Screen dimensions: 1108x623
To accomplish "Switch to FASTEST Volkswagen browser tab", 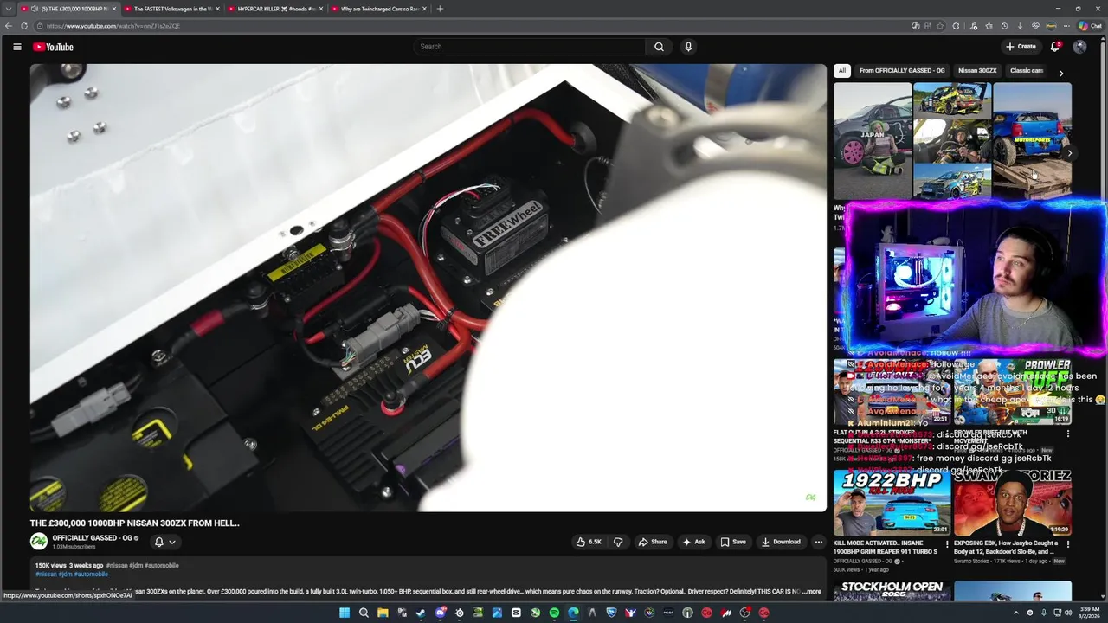I will 171,9.
